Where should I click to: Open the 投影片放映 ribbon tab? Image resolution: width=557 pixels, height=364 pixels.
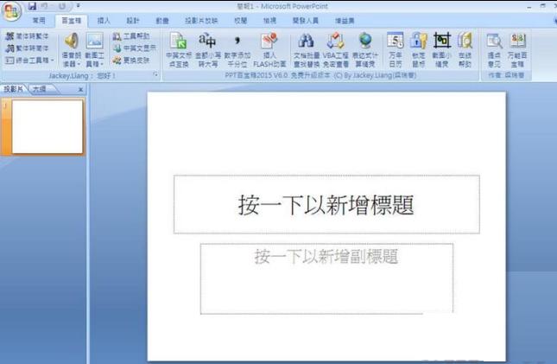tap(201, 21)
